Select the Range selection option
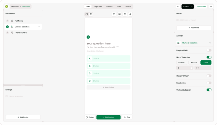 click(x=206, y=62)
